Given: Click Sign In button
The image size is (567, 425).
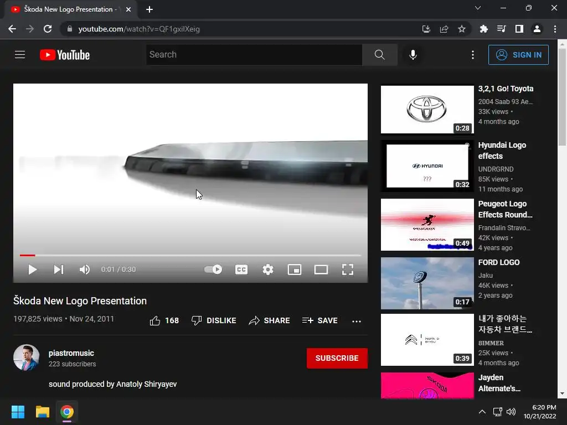Looking at the screenshot, I should (x=518, y=55).
